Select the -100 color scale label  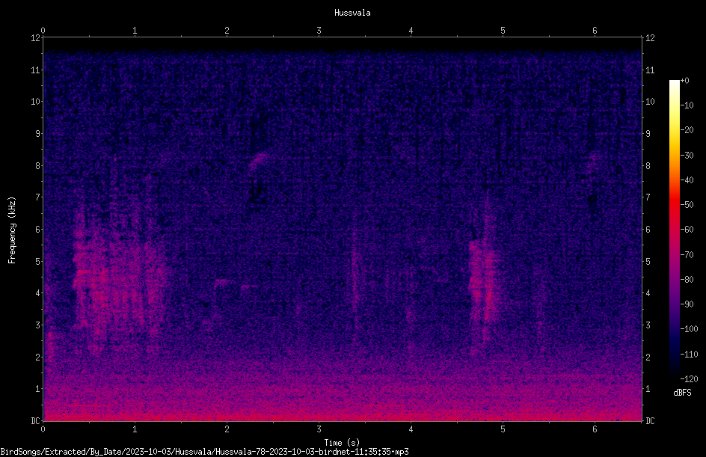click(689, 329)
